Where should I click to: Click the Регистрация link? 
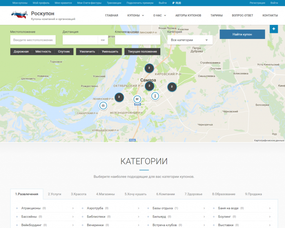click(x=257, y=3)
